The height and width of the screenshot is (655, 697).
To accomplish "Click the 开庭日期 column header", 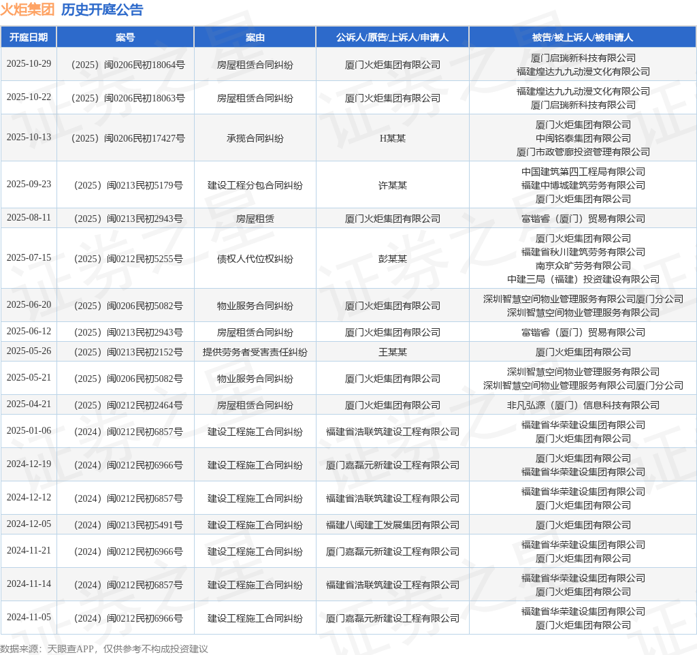I will pos(29,37).
